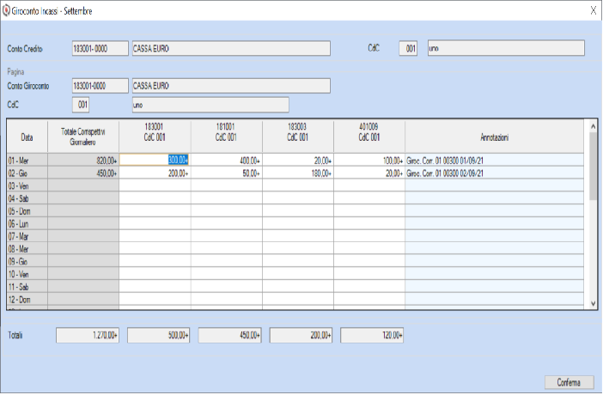Click the Conto Giroconto code field
Screen dimensions: 603x395
pos(100,86)
